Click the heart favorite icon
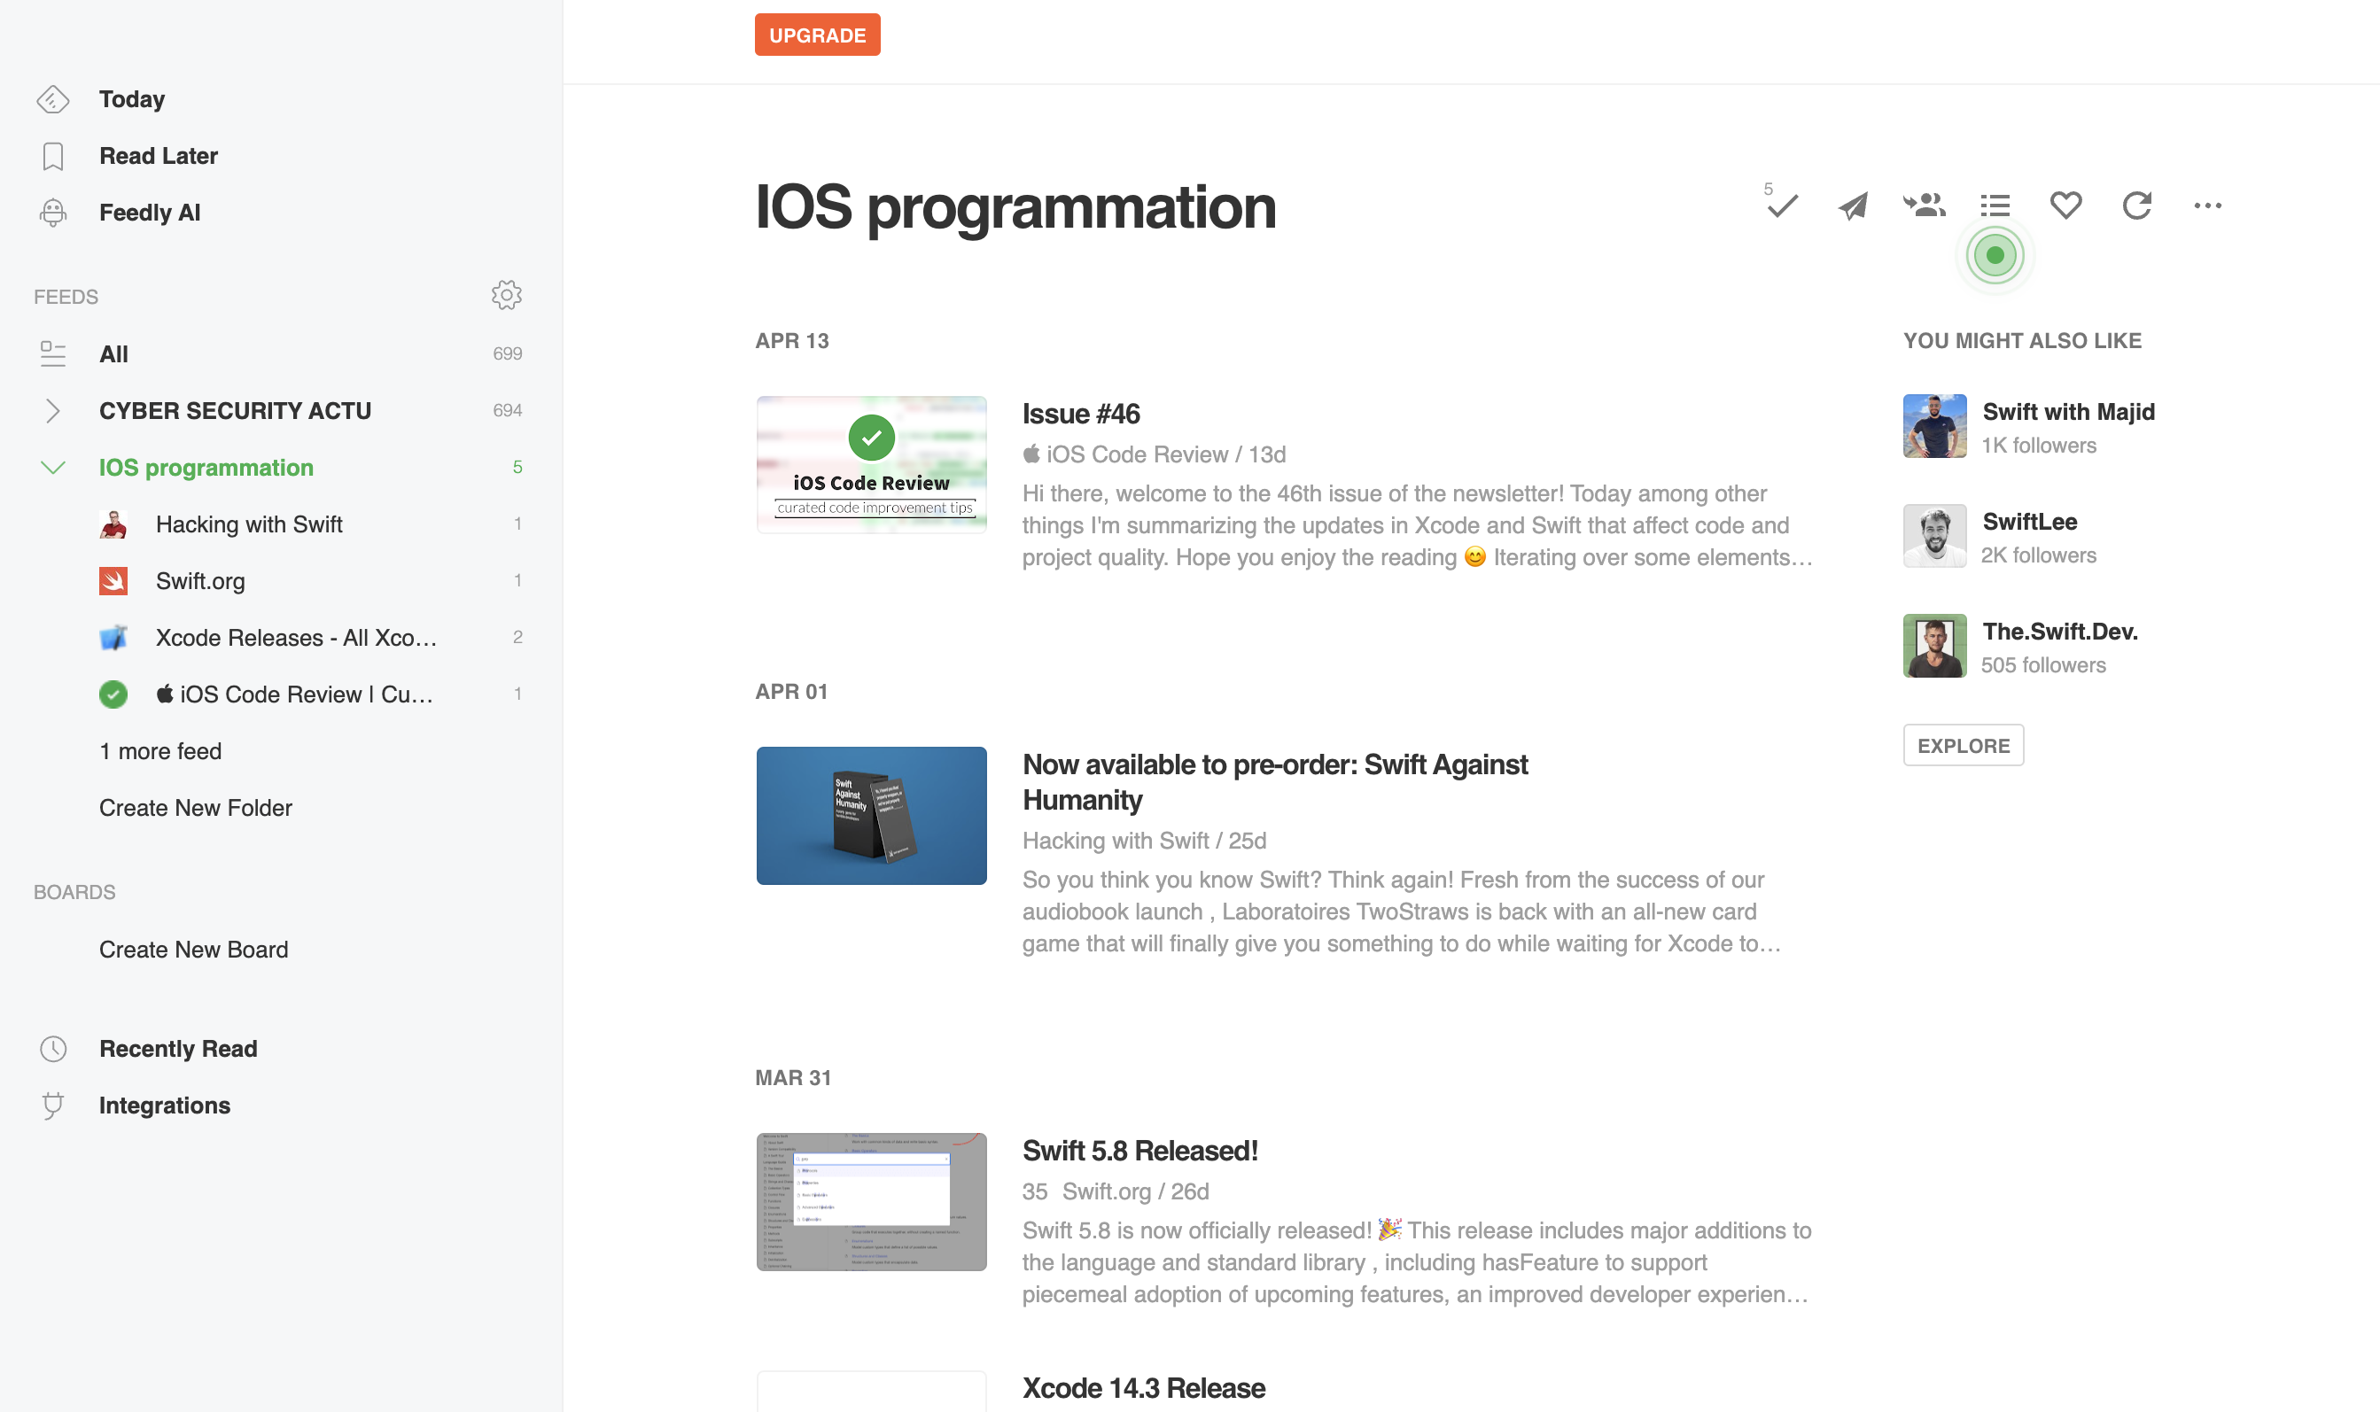Image resolution: width=2380 pixels, height=1412 pixels. (2066, 206)
